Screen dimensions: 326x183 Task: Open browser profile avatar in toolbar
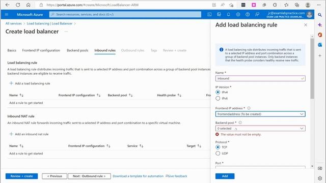[x=308, y=5]
